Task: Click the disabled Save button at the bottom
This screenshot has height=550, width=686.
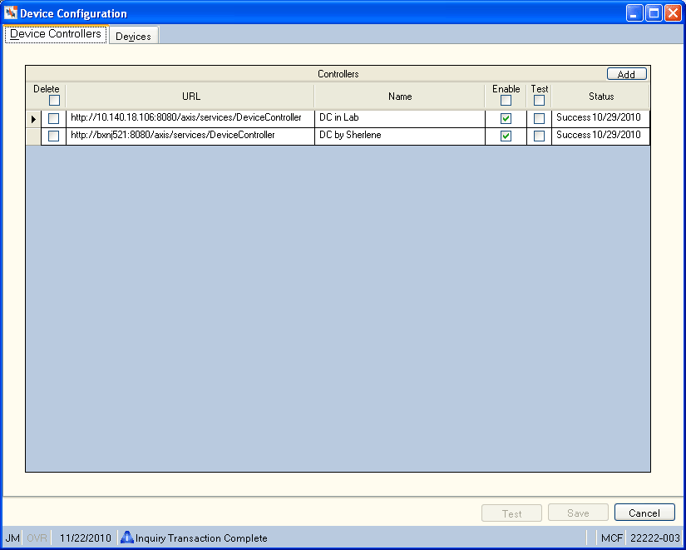Action: point(578,513)
